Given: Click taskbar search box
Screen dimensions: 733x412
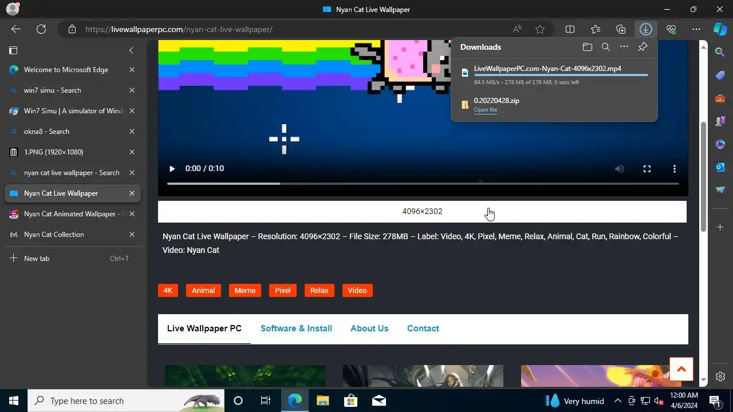Looking at the screenshot, I should tap(126, 401).
